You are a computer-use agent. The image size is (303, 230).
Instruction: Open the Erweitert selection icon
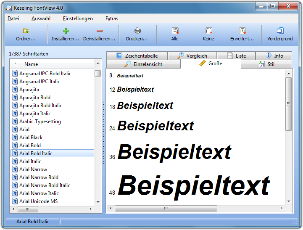(242, 31)
